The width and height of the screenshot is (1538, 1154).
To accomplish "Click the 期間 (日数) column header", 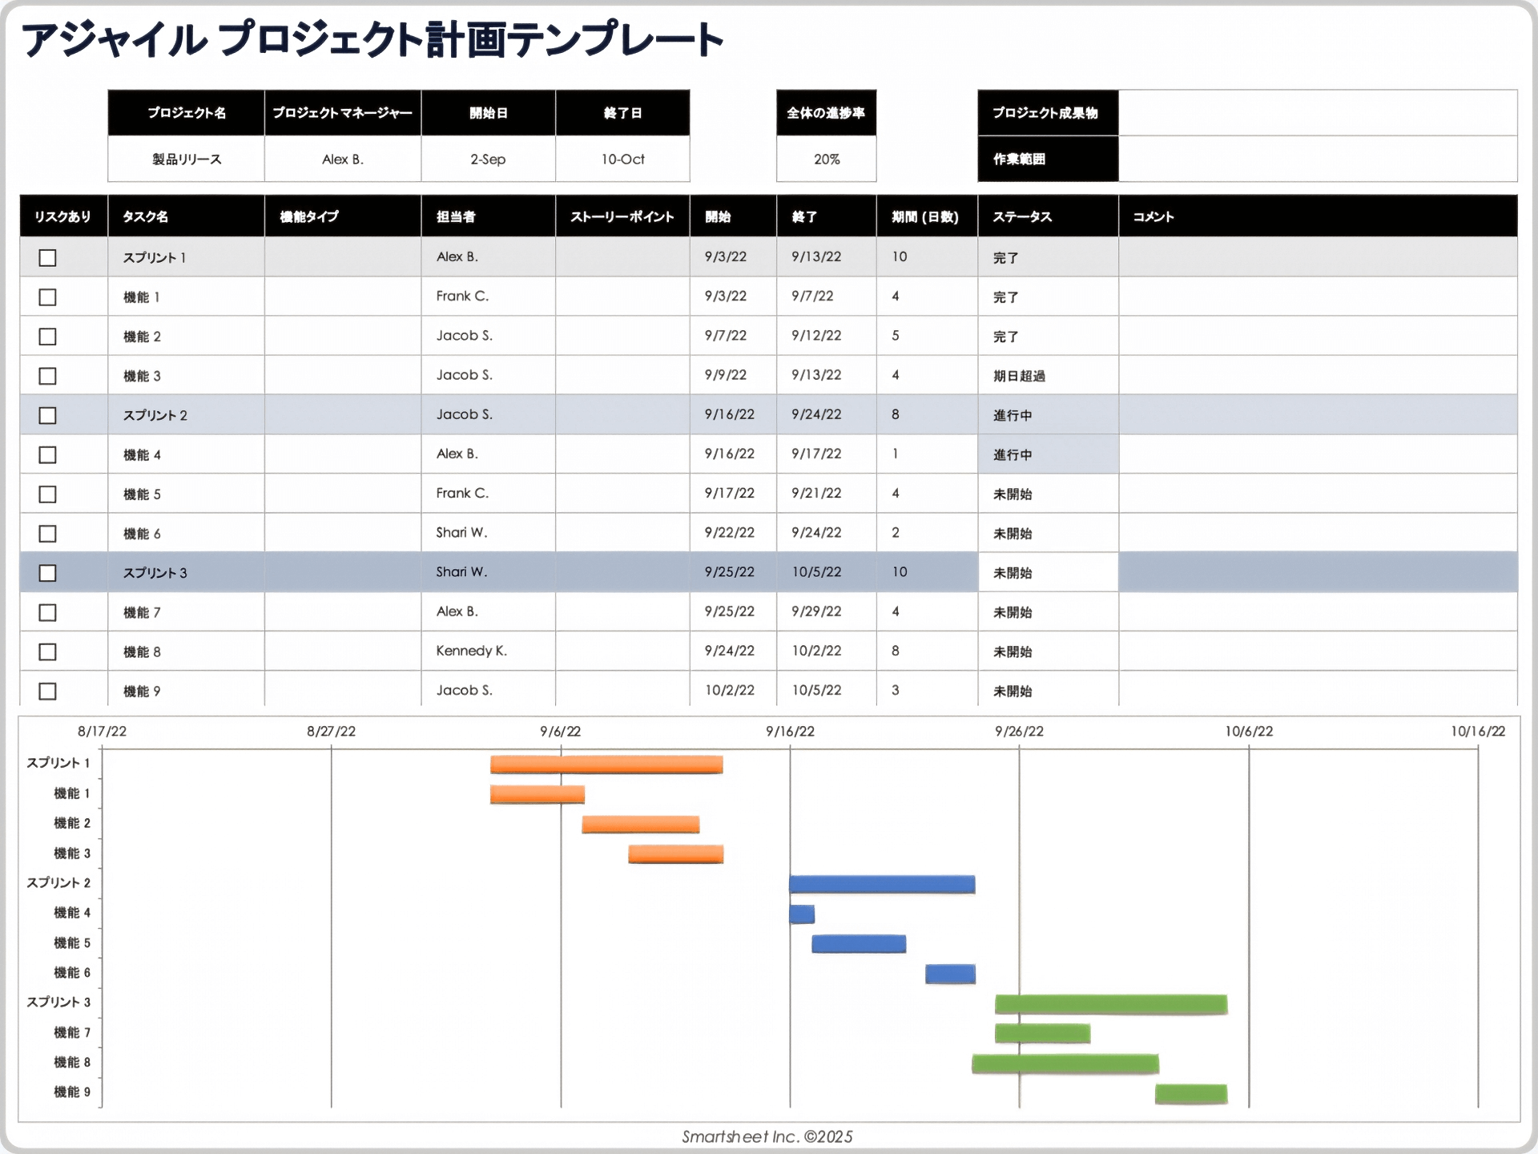I will click(x=927, y=216).
